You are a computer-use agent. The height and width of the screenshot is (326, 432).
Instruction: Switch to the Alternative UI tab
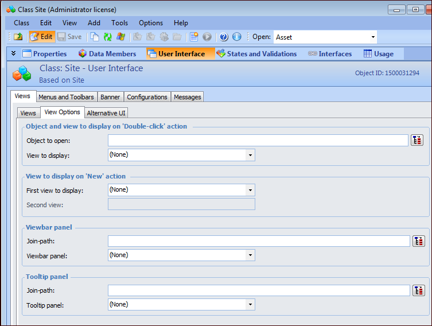(106, 113)
